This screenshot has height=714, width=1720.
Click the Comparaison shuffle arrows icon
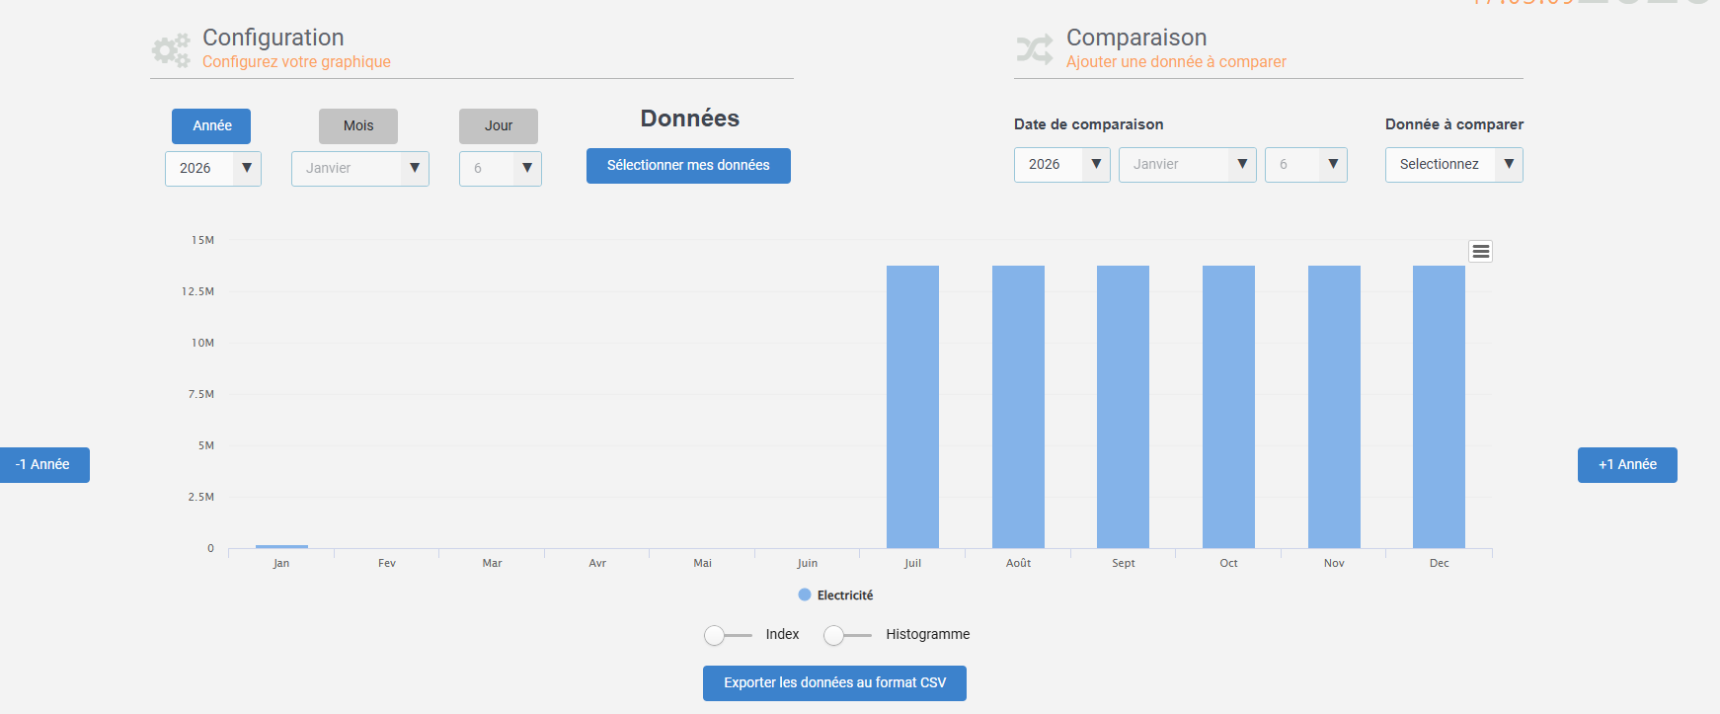[1034, 49]
